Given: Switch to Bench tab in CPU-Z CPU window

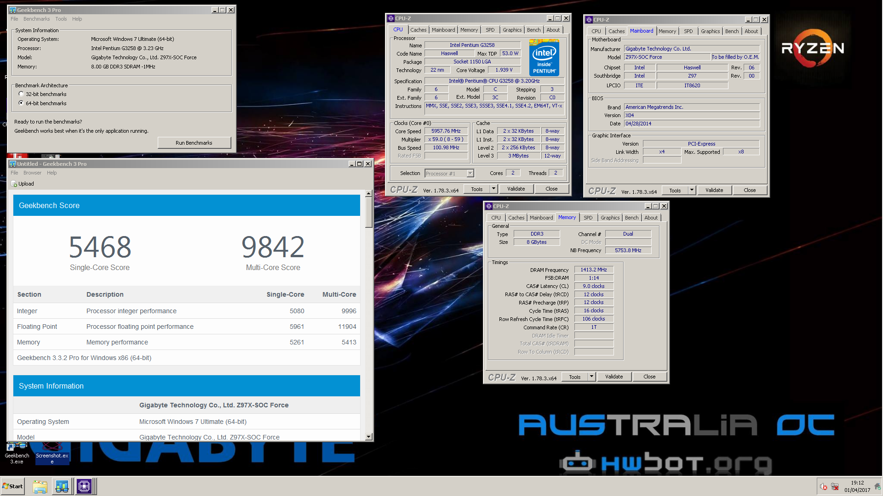Looking at the screenshot, I should click(x=533, y=30).
